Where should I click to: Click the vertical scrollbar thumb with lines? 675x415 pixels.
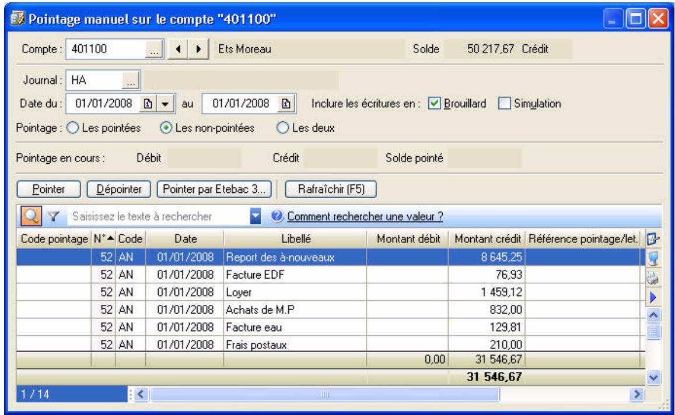653,332
